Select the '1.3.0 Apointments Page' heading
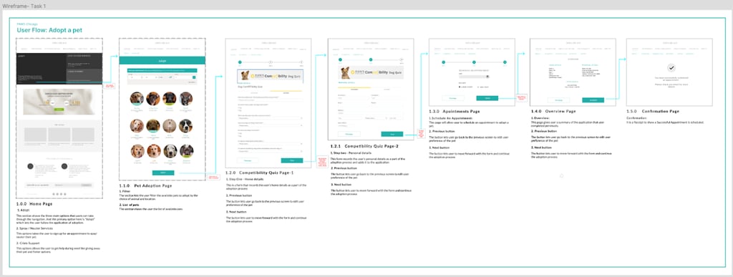 (x=455, y=112)
